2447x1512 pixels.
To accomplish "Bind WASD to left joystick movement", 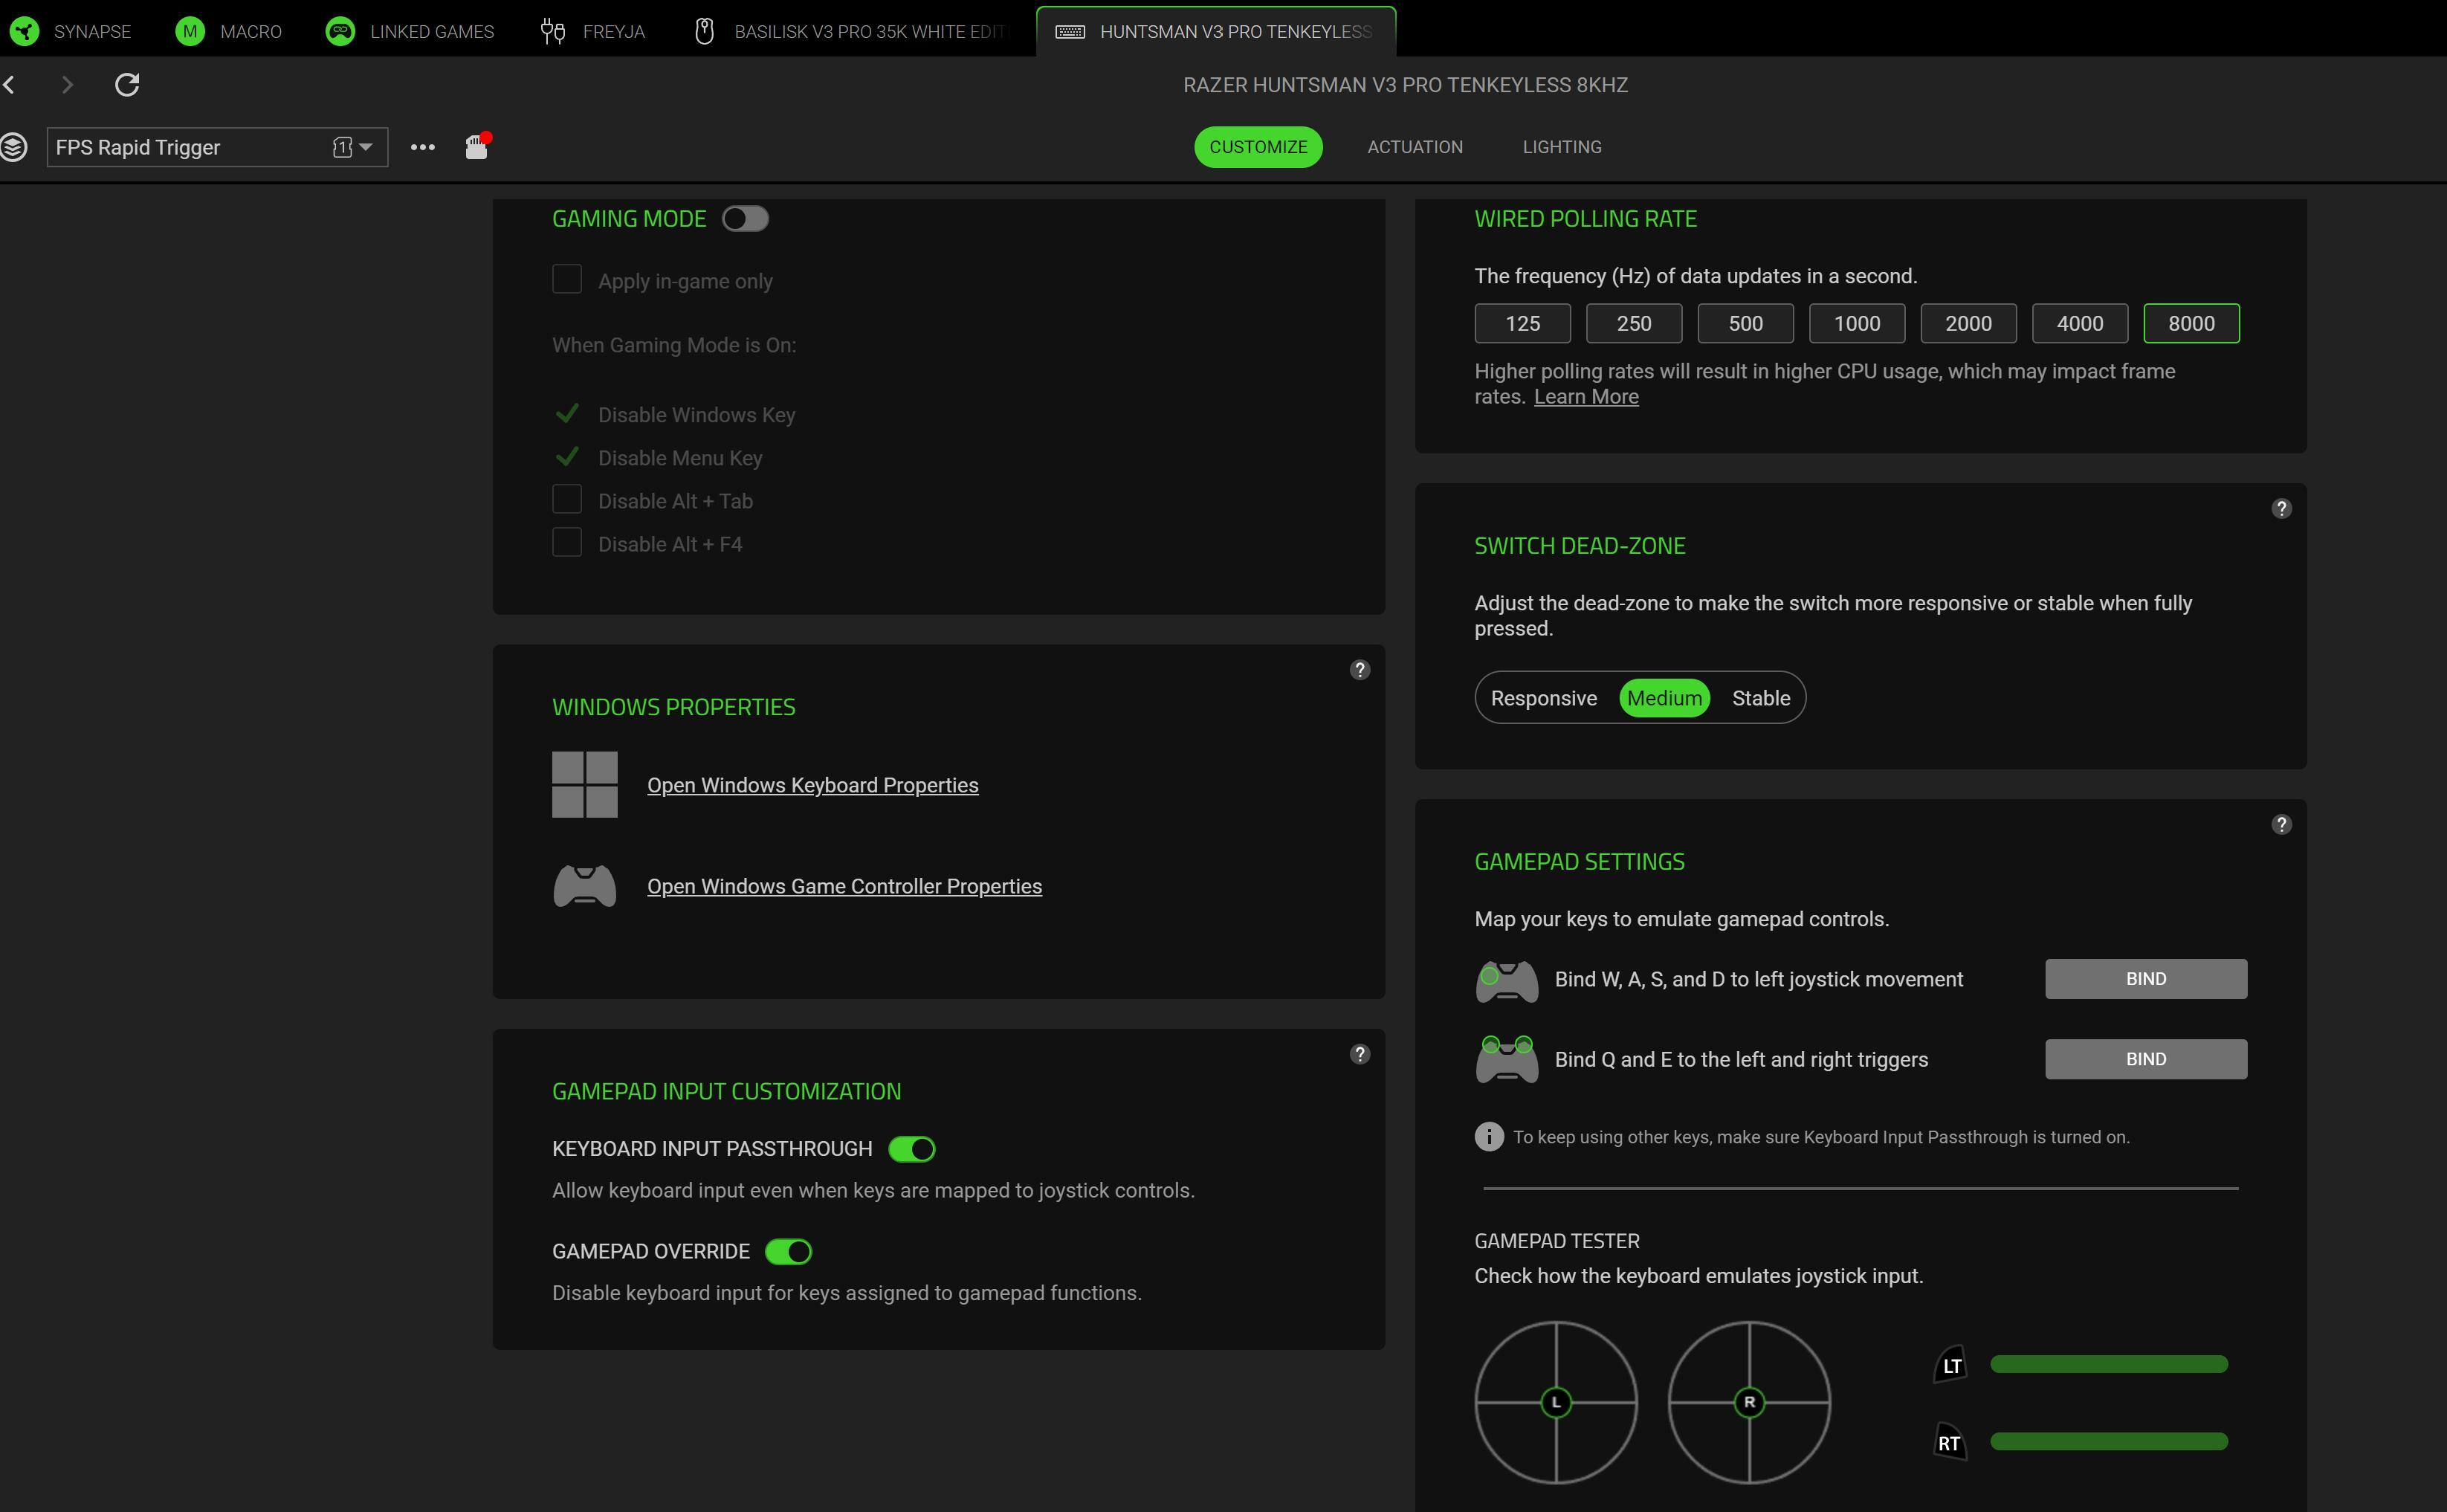I will pos(2145,979).
